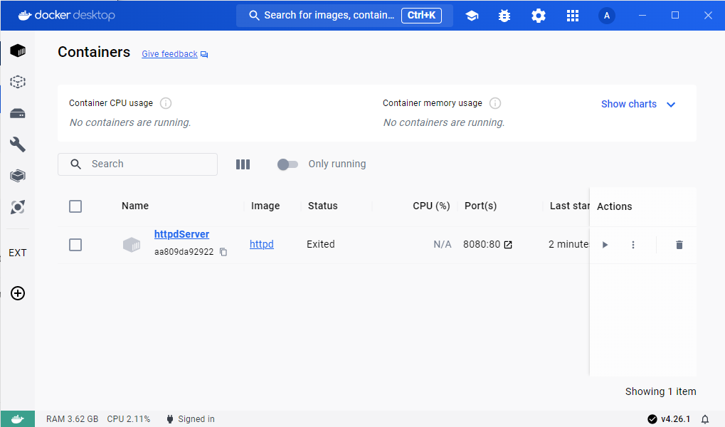Viewport: 725px width, 427px height.
Task: Click the Ctrl+K shortcut badge
Action: (x=421, y=15)
